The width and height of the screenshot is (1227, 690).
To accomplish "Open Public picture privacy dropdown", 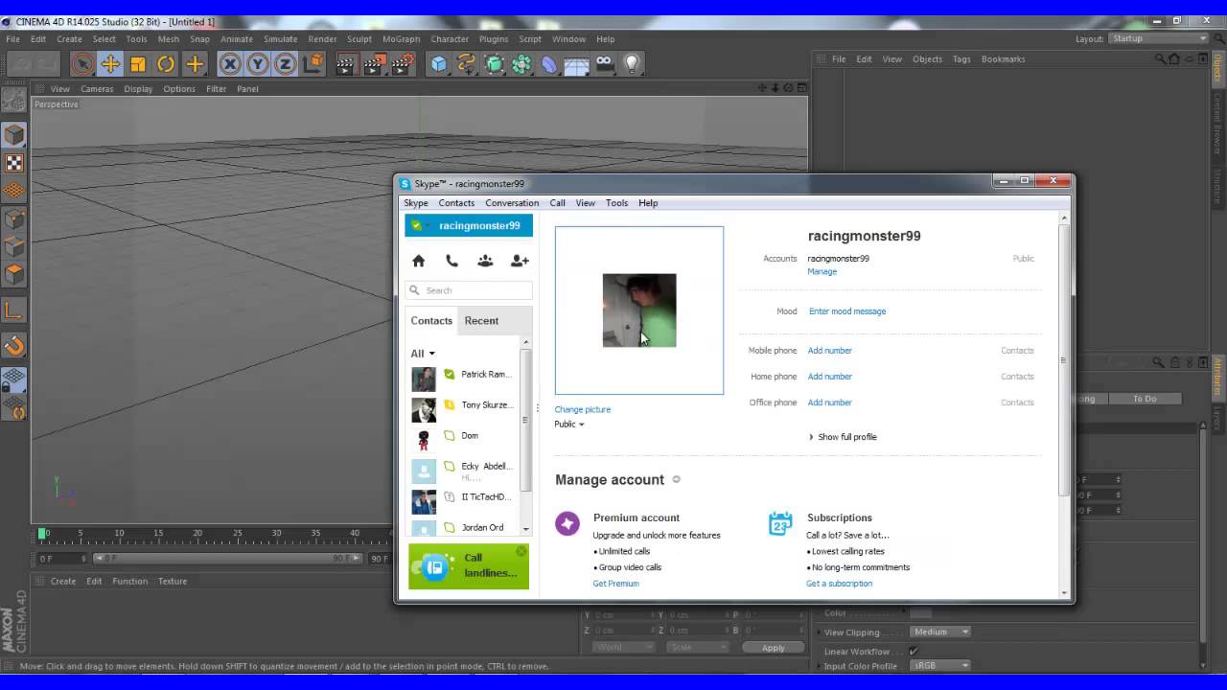I will [x=569, y=425].
